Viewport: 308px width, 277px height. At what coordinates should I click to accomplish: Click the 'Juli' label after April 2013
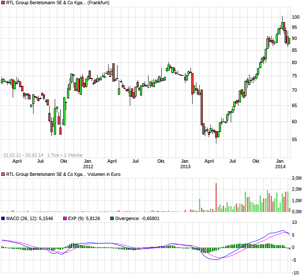233,161
